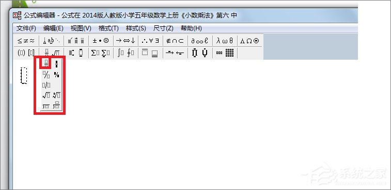391x190 pixels.
Task: Open the matrix templates palette
Action: [225, 53]
